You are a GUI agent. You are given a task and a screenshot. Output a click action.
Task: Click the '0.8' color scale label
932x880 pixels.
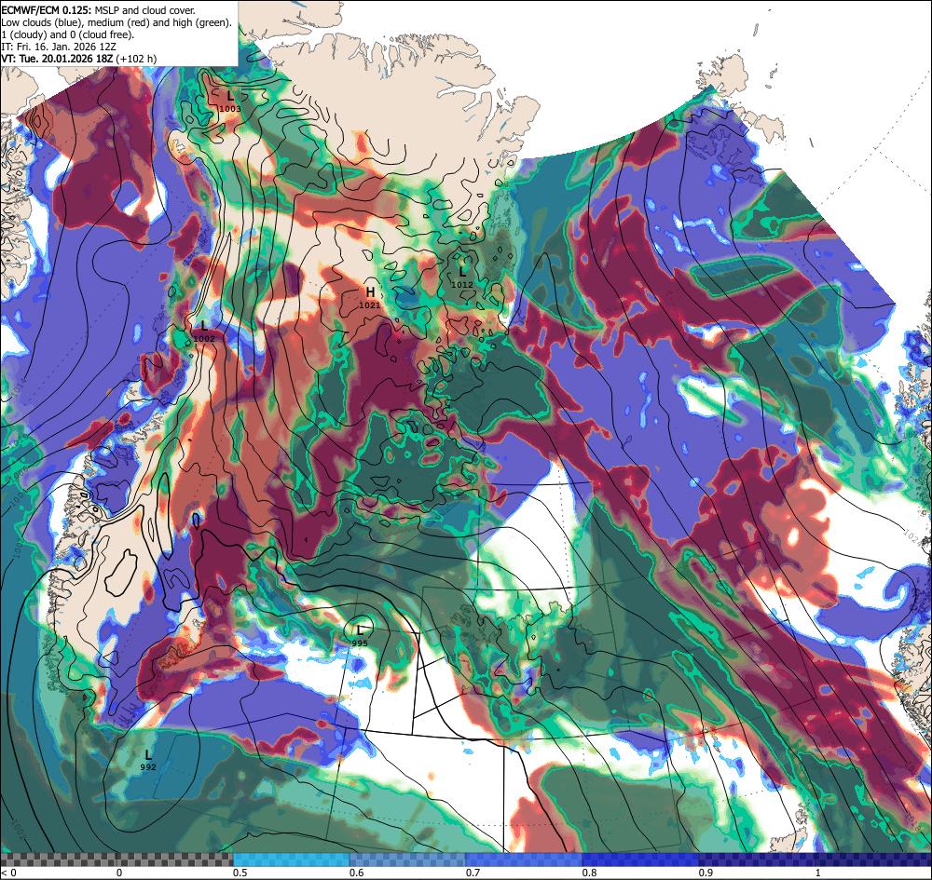590,873
